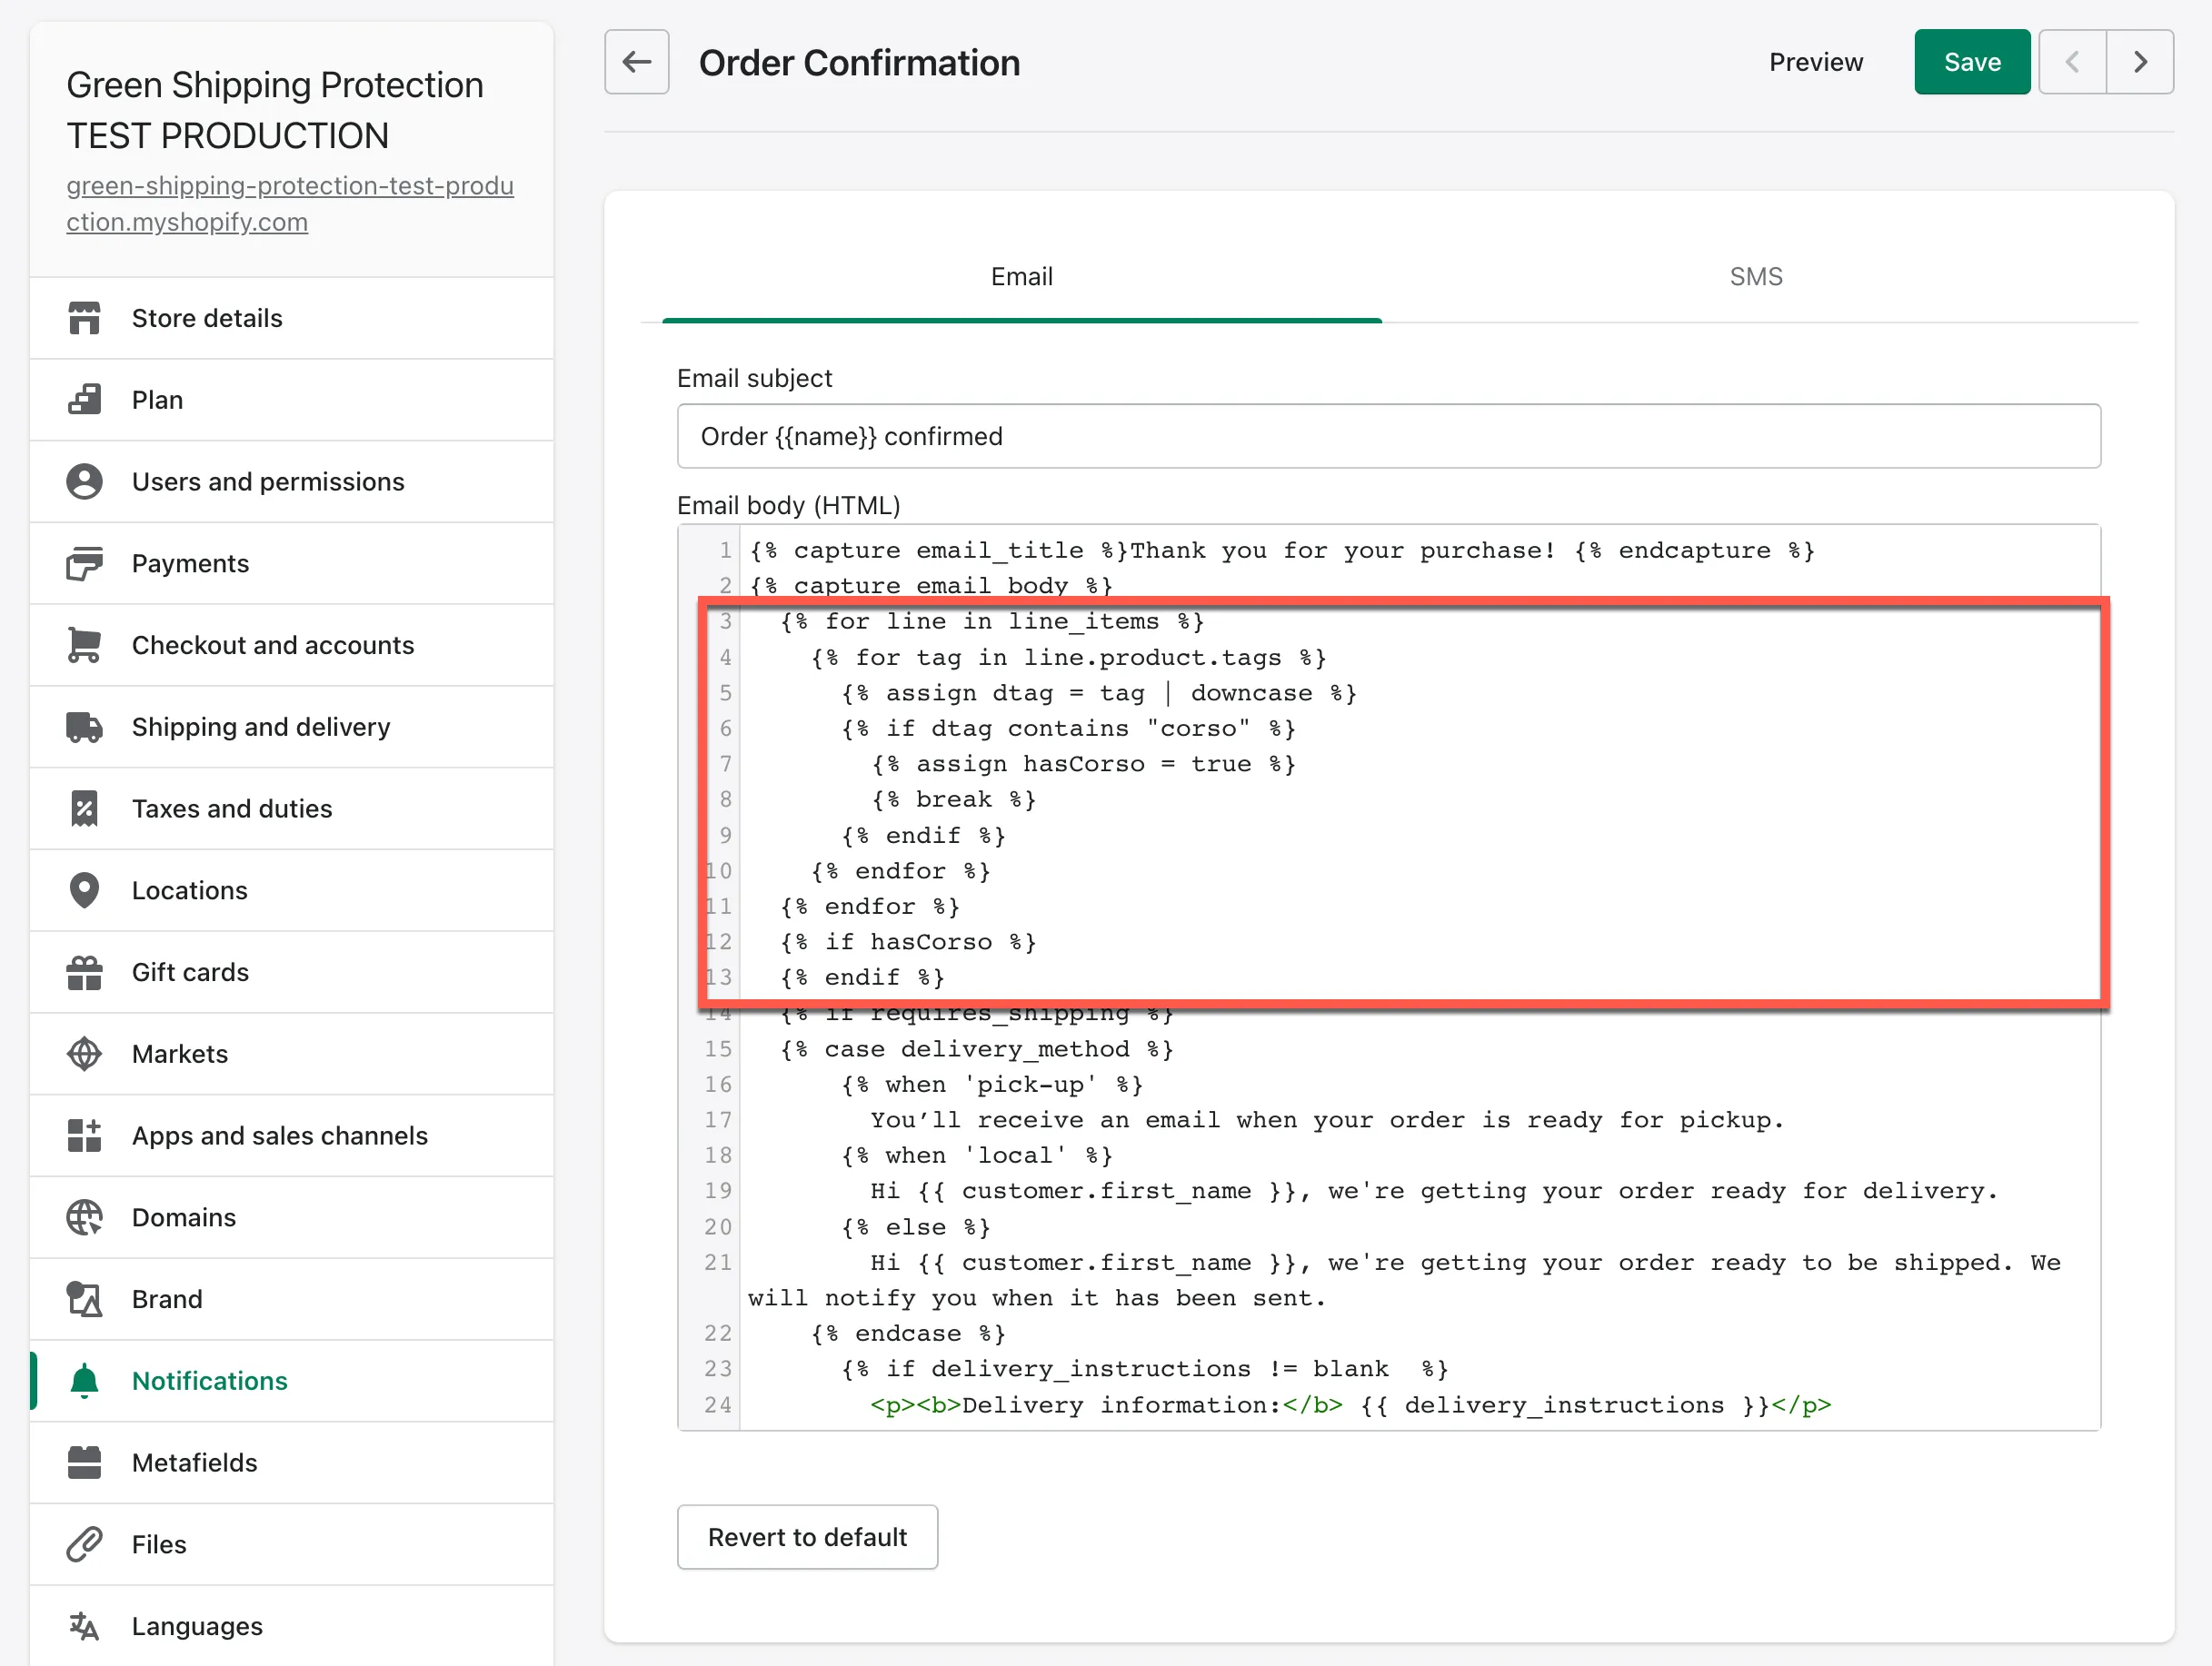This screenshot has height=1666, width=2212.
Task: Open Notifications via the bell icon
Action: click(84, 1380)
